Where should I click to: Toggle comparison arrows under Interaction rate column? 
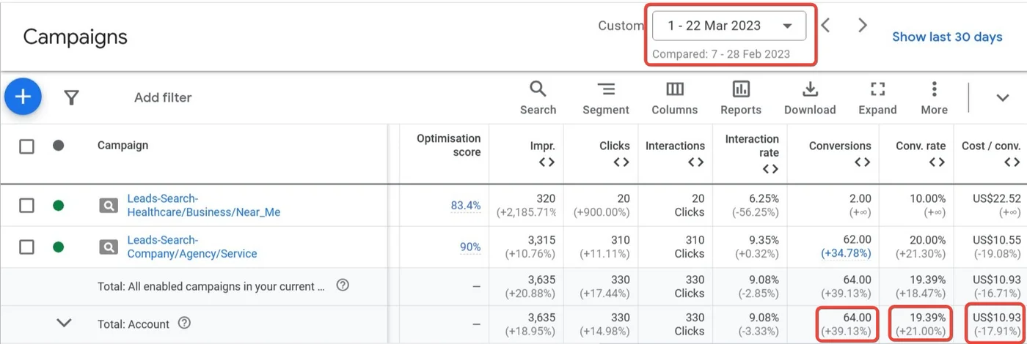click(770, 169)
